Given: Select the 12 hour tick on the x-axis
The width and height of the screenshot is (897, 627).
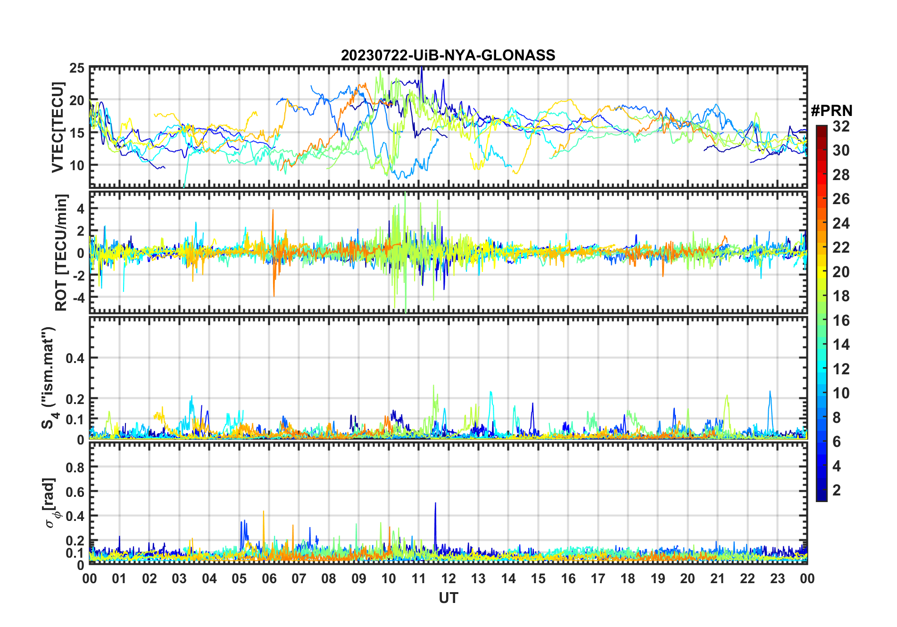Looking at the screenshot, I should pos(448,578).
